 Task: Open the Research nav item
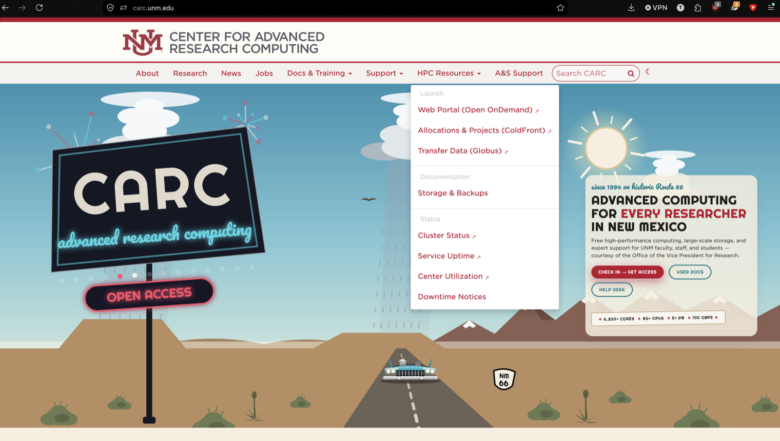[190, 73]
